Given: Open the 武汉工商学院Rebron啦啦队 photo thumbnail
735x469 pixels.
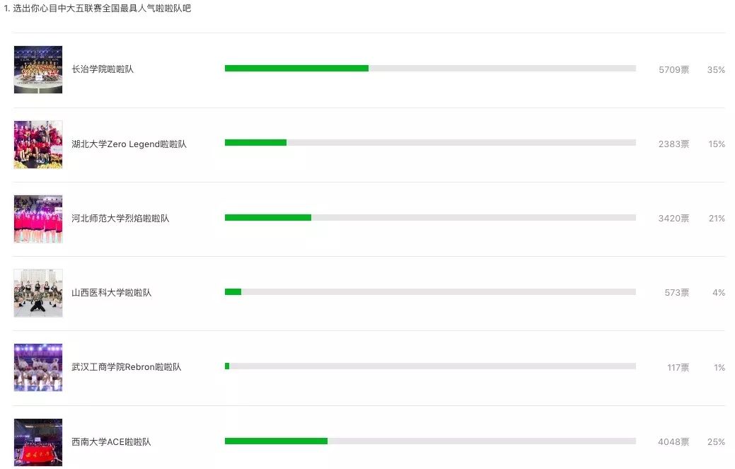Looking at the screenshot, I should pyautogui.click(x=38, y=367).
